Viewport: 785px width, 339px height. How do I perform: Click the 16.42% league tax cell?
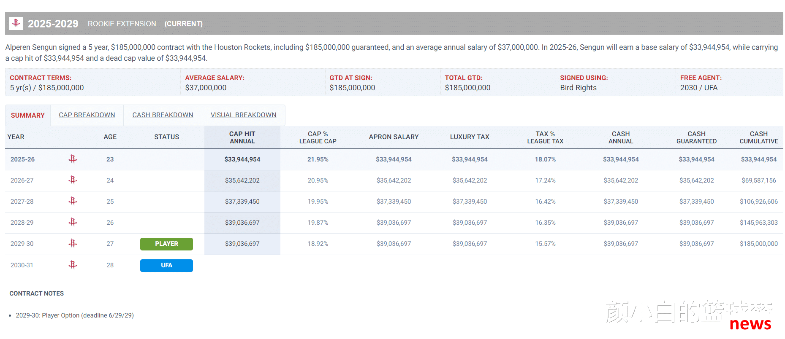point(545,202)
